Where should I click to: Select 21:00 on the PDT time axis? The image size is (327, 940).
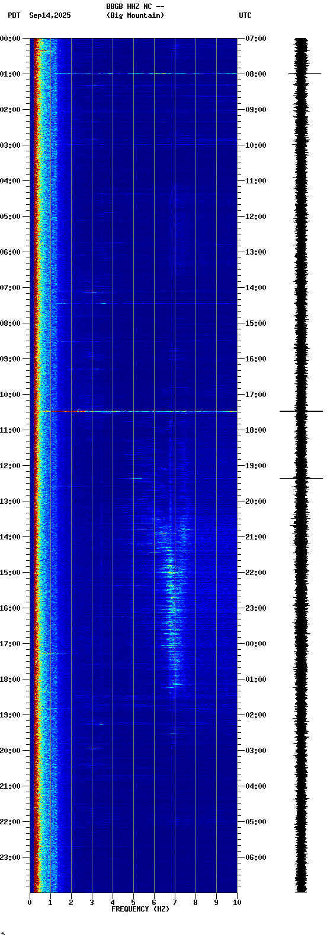[10, 786]
